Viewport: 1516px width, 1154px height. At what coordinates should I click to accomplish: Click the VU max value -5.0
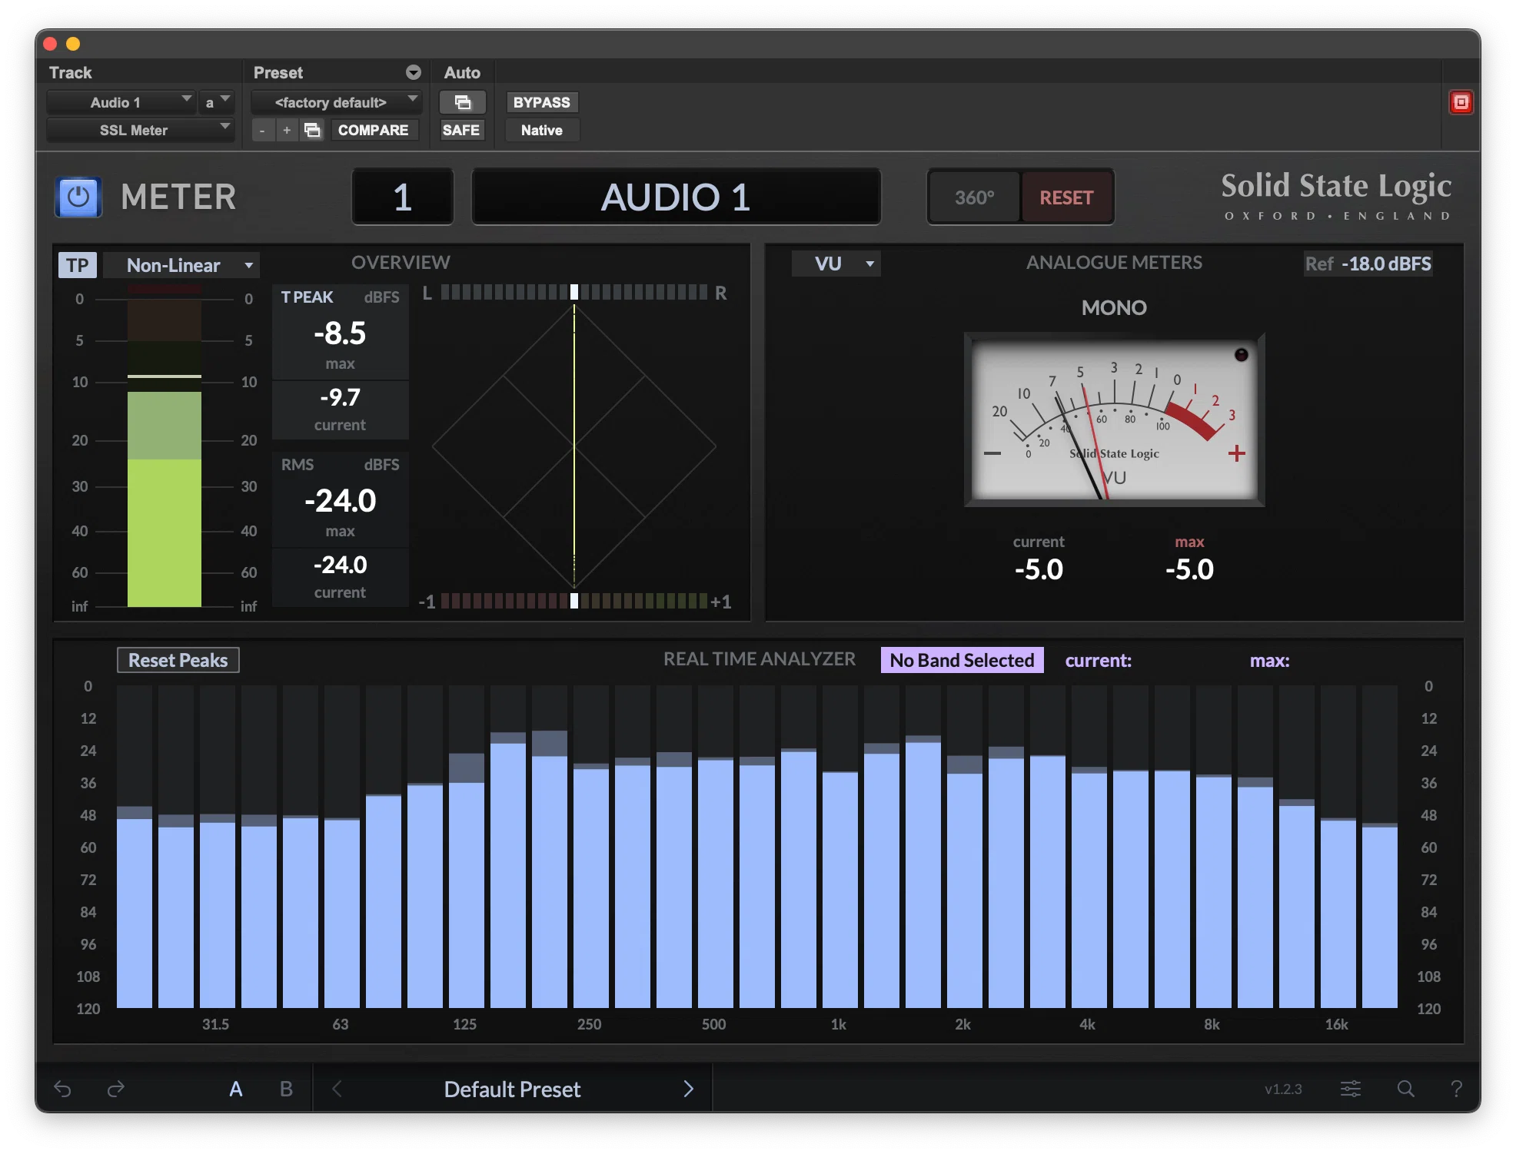click(1189, 569)
